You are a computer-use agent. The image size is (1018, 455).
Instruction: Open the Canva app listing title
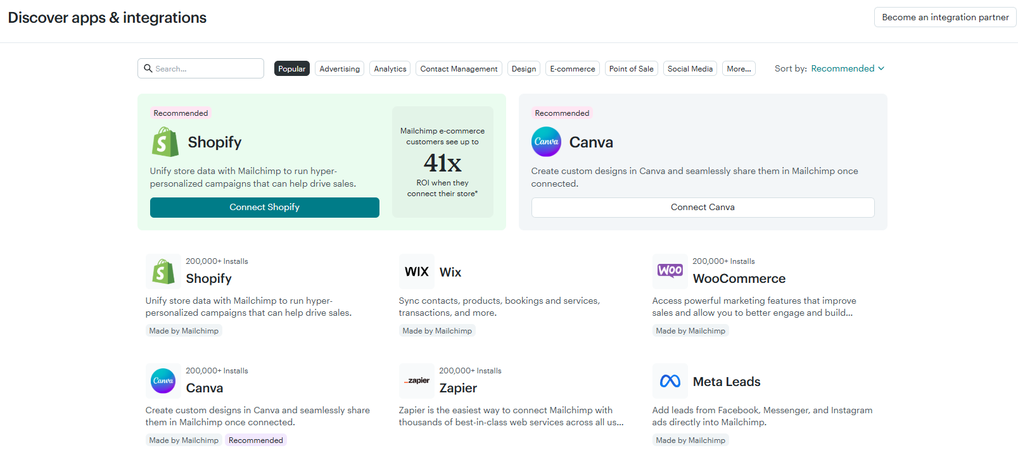click(205, 388)
